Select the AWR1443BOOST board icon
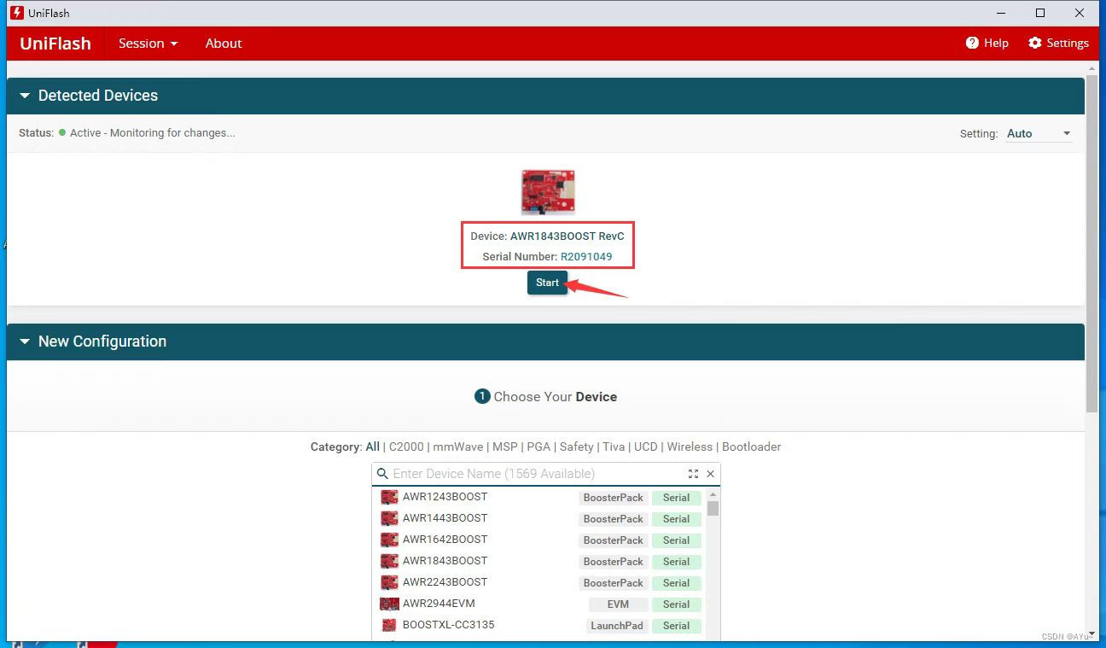The image size is (1106, 648). coord(389,518)
